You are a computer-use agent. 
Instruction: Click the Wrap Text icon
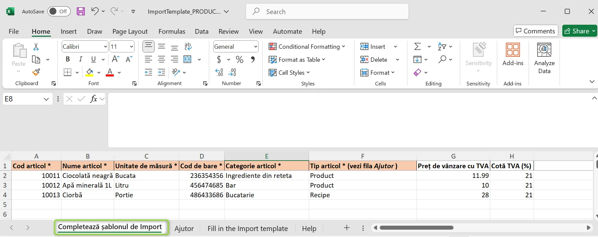(188, 47)
